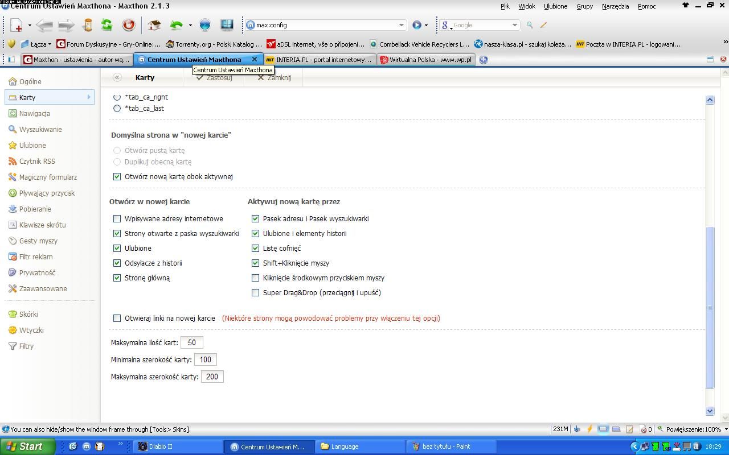Switch to the Wirtualna Polska tab

426,59
